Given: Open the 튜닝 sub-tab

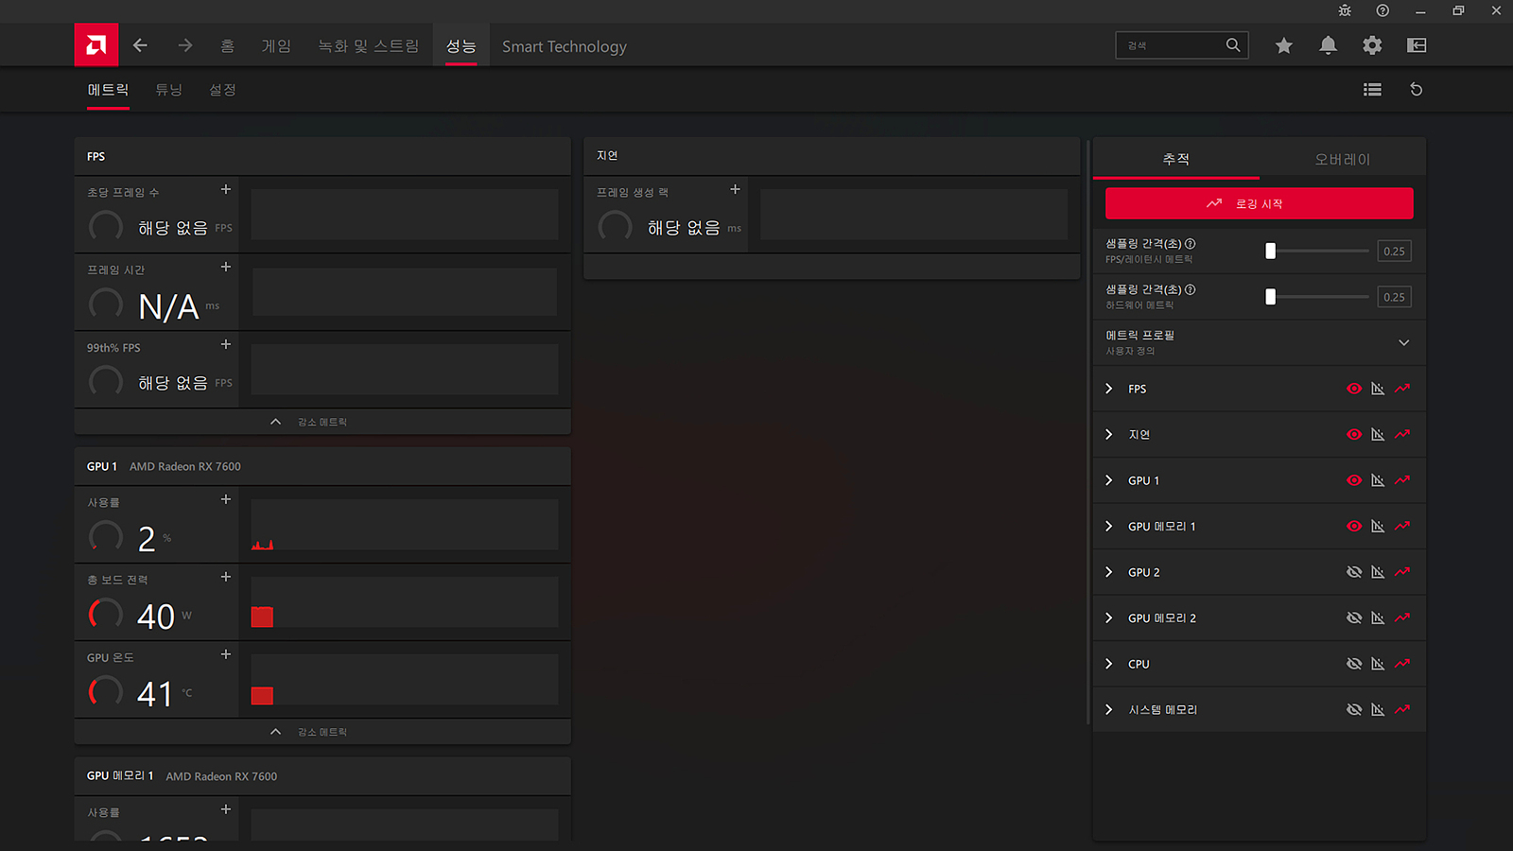Looking at the screenshot, I should (168, 90).
